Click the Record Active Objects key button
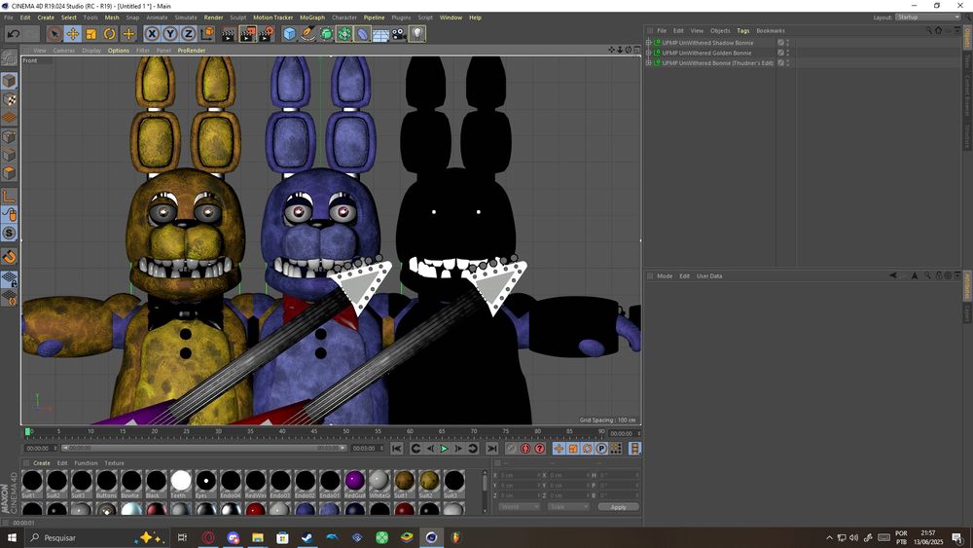The image size is (973, 548). (x=511, y=448)
